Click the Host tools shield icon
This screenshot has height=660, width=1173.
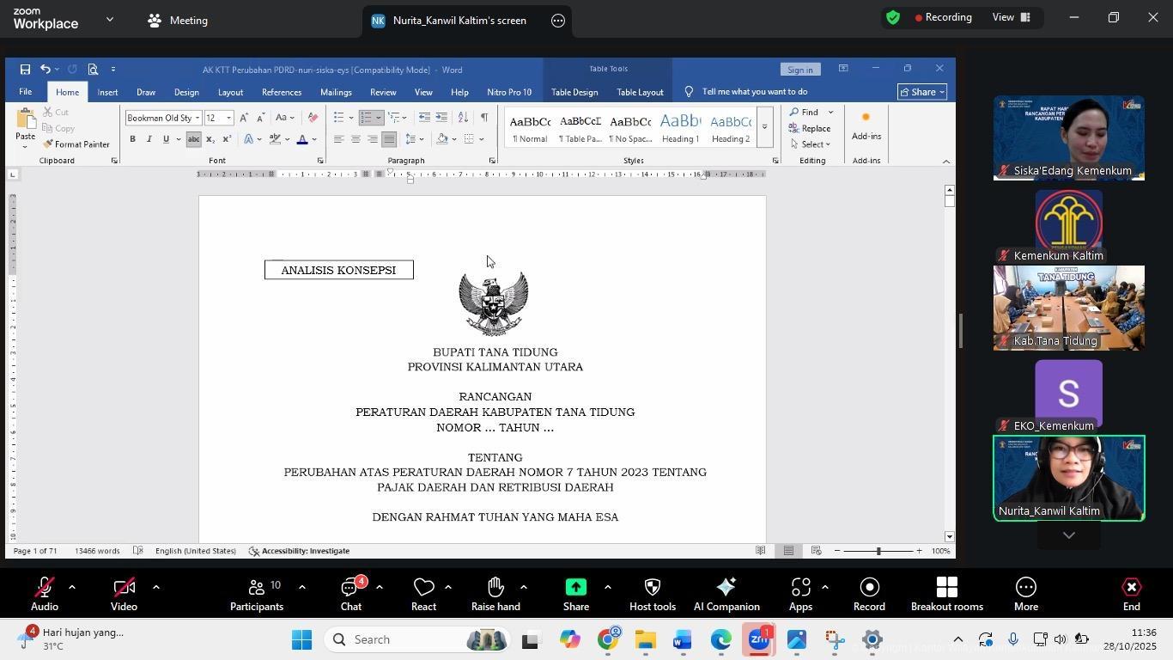click(x=653, y=594)
